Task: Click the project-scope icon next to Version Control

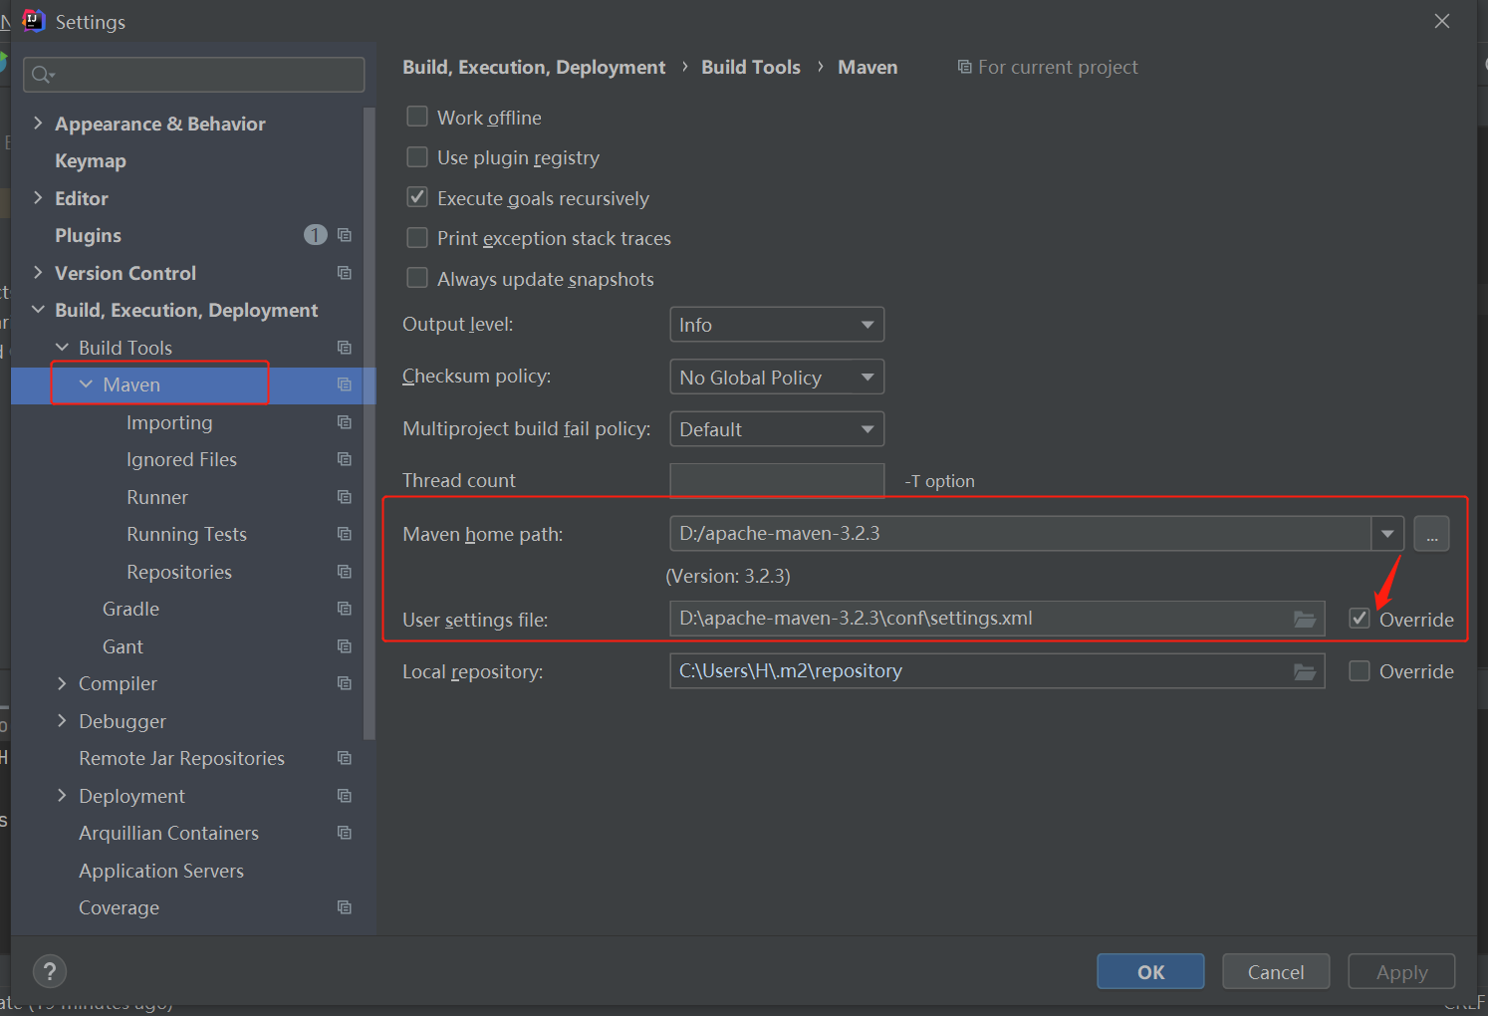Action: pyautogui.click(x=345, y=273)
